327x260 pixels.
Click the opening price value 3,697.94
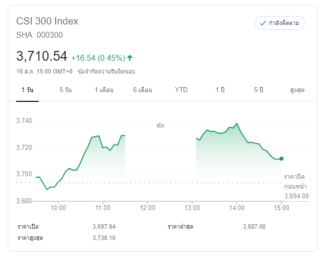(104, 227)
